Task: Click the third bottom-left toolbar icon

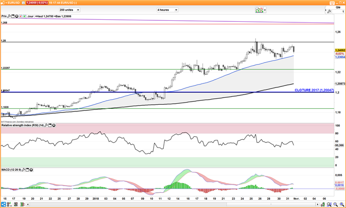Action: (16, 204)
